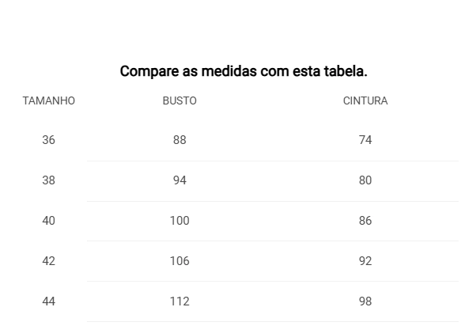Image resolution: width=461 pixels, height=326 pixels.
Task: Click the cintura value 86
Action: 365,221
